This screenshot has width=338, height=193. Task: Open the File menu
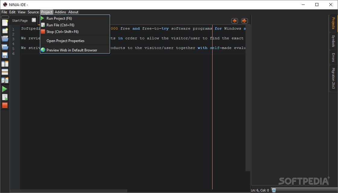pyautogui.click(x=4, y=12)
